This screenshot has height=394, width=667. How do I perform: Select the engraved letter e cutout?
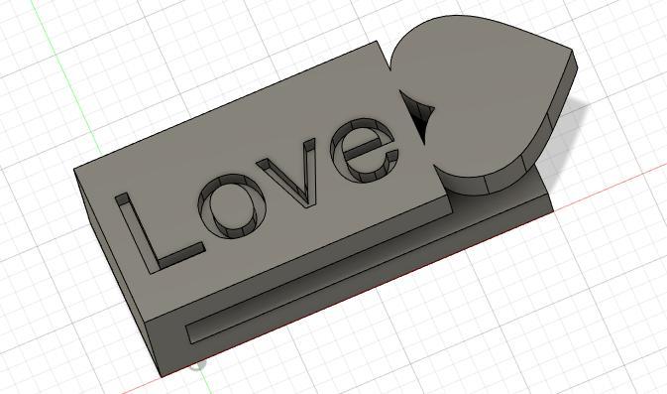(365, 151)
